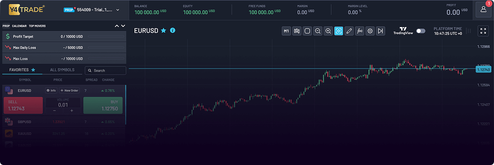
Task: Open the M1 timeframe selector
Action: [286, 31]
